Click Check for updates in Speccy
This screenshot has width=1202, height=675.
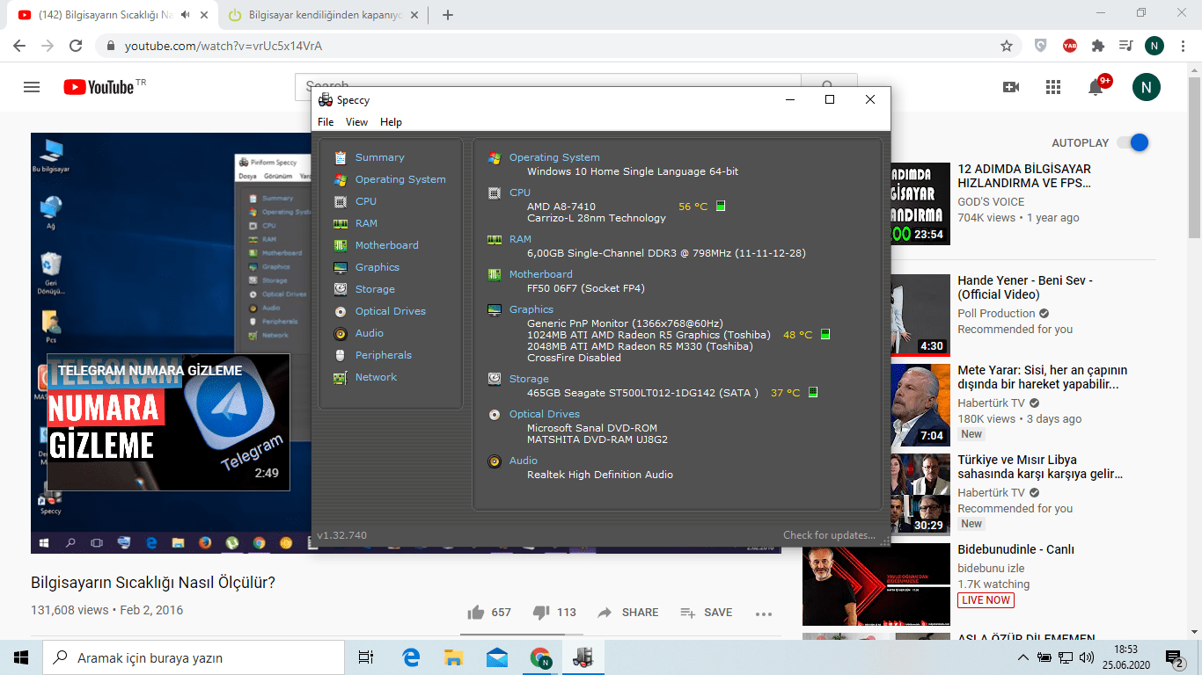pyautogui.click(x=829, y=535)
